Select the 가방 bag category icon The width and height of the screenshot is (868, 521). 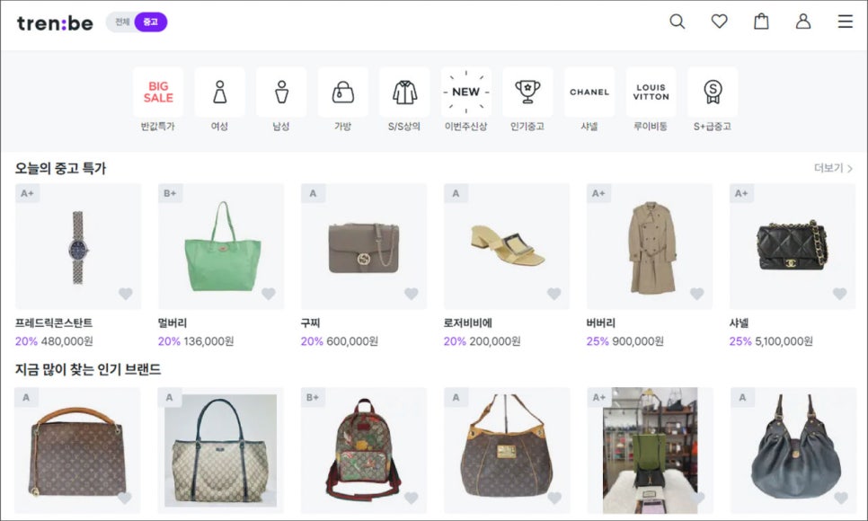[x=342, y=92]
